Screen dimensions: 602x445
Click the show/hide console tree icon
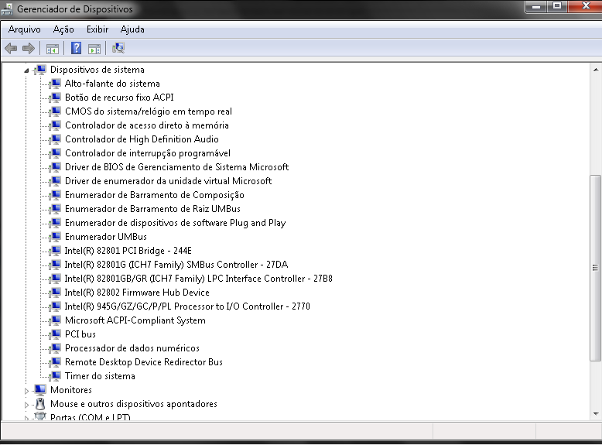(x=52, y=48)
